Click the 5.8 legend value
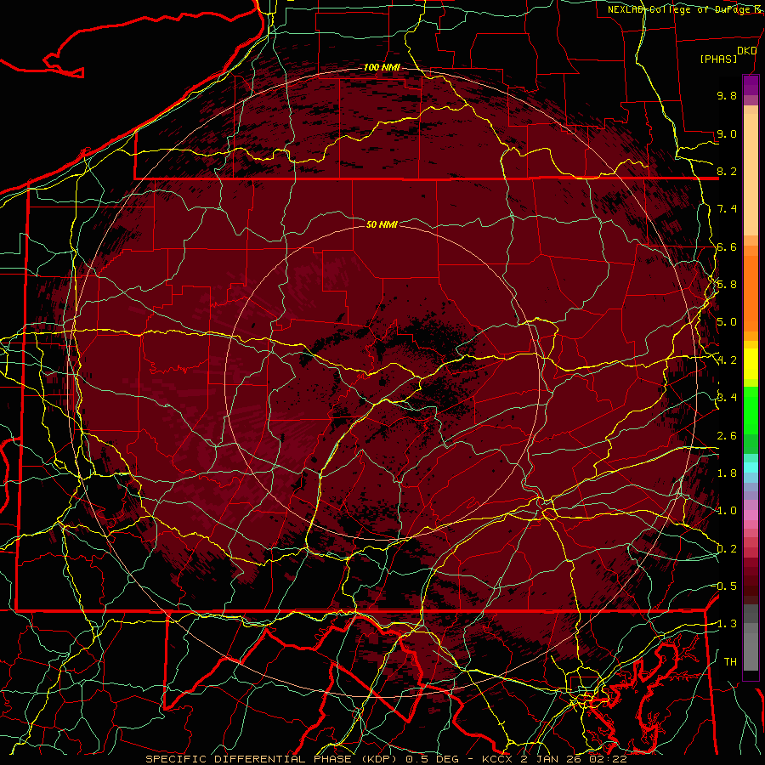Image resolution: width=765 pixels, height=765 pixels. click(x=727, y=285)
